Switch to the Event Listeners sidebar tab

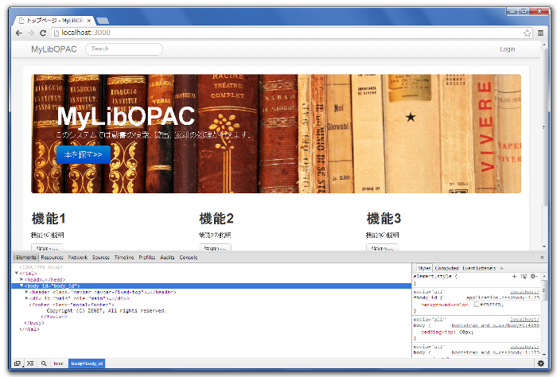pyautogui.click(x=479, y=268)
